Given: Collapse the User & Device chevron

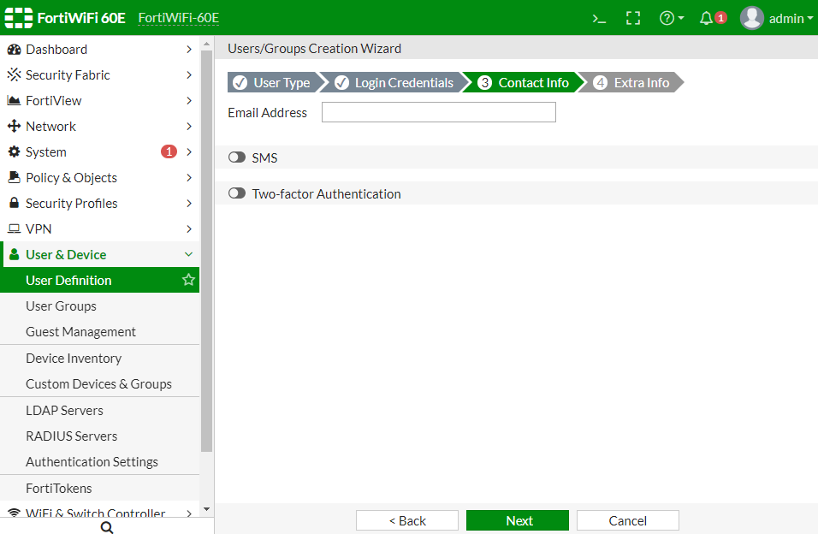Looking at the screenshot, I should 189,255.
